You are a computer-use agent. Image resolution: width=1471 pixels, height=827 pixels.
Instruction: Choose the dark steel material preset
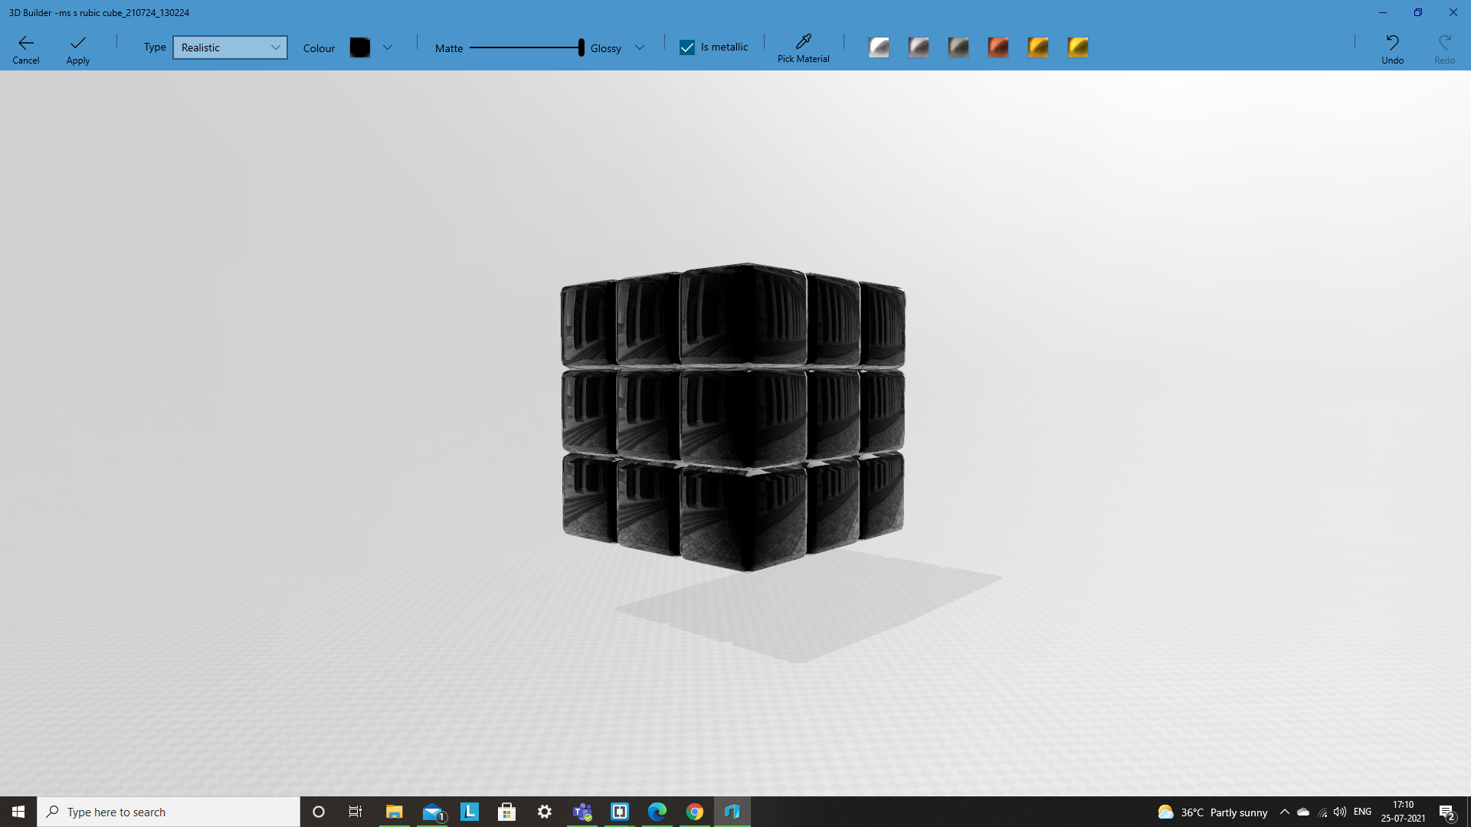(958, 47)
